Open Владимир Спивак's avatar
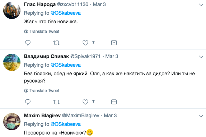The image size is (206, 137). tap(12, 62)
